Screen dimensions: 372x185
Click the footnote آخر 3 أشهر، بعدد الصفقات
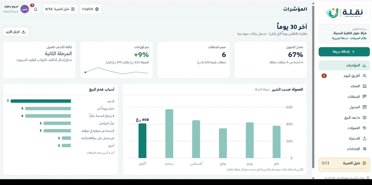(100, 153)
